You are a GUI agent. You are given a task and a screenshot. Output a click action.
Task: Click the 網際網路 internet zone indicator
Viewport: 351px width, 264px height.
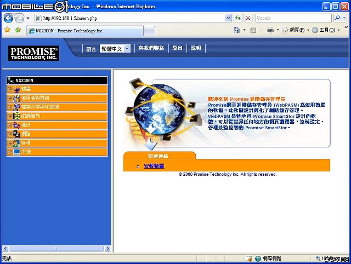(269, 259)
